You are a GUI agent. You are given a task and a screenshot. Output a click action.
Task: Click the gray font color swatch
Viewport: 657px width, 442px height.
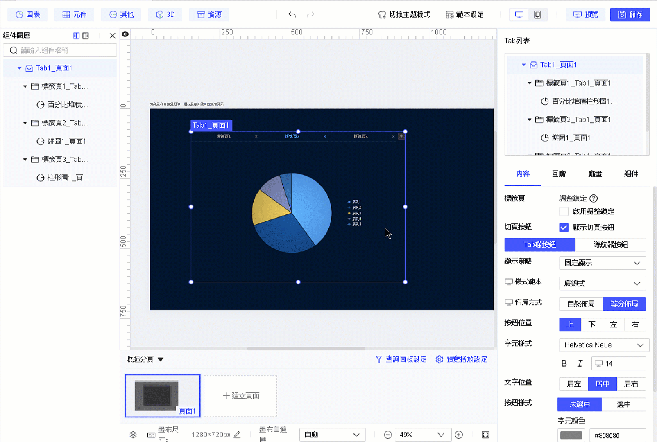571,435
